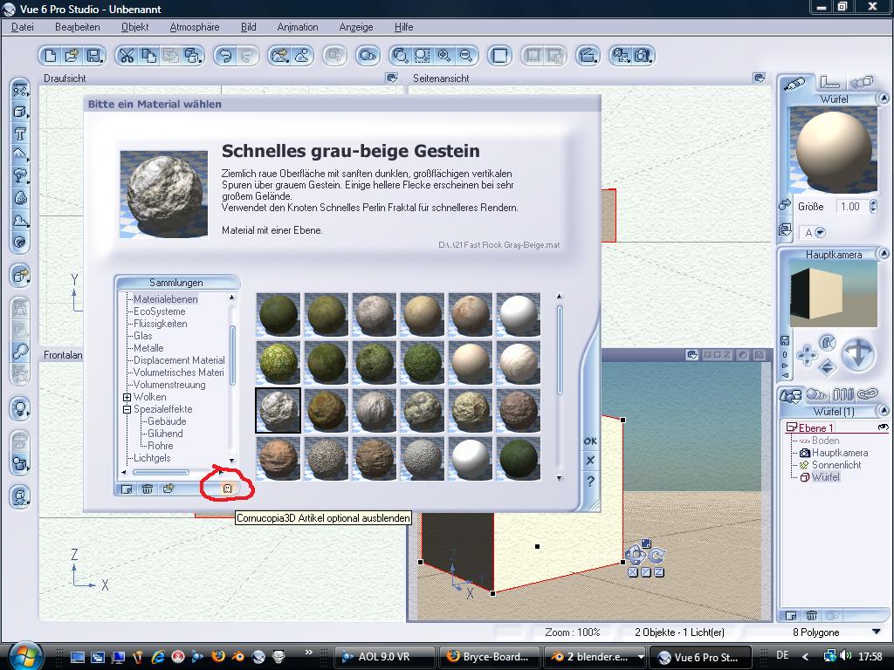
Task: Click OK in the material dialog
Action: (590, 441)
